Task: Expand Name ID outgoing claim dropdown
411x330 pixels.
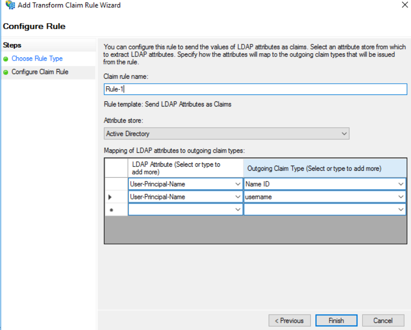Action: (400, 184)
